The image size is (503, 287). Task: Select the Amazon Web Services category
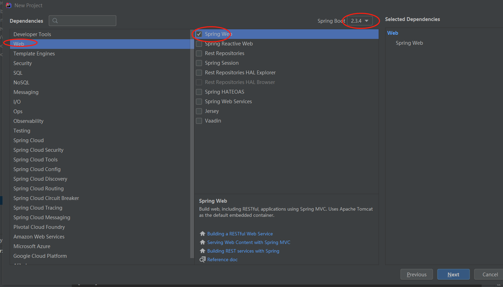(x=100, y=237)
